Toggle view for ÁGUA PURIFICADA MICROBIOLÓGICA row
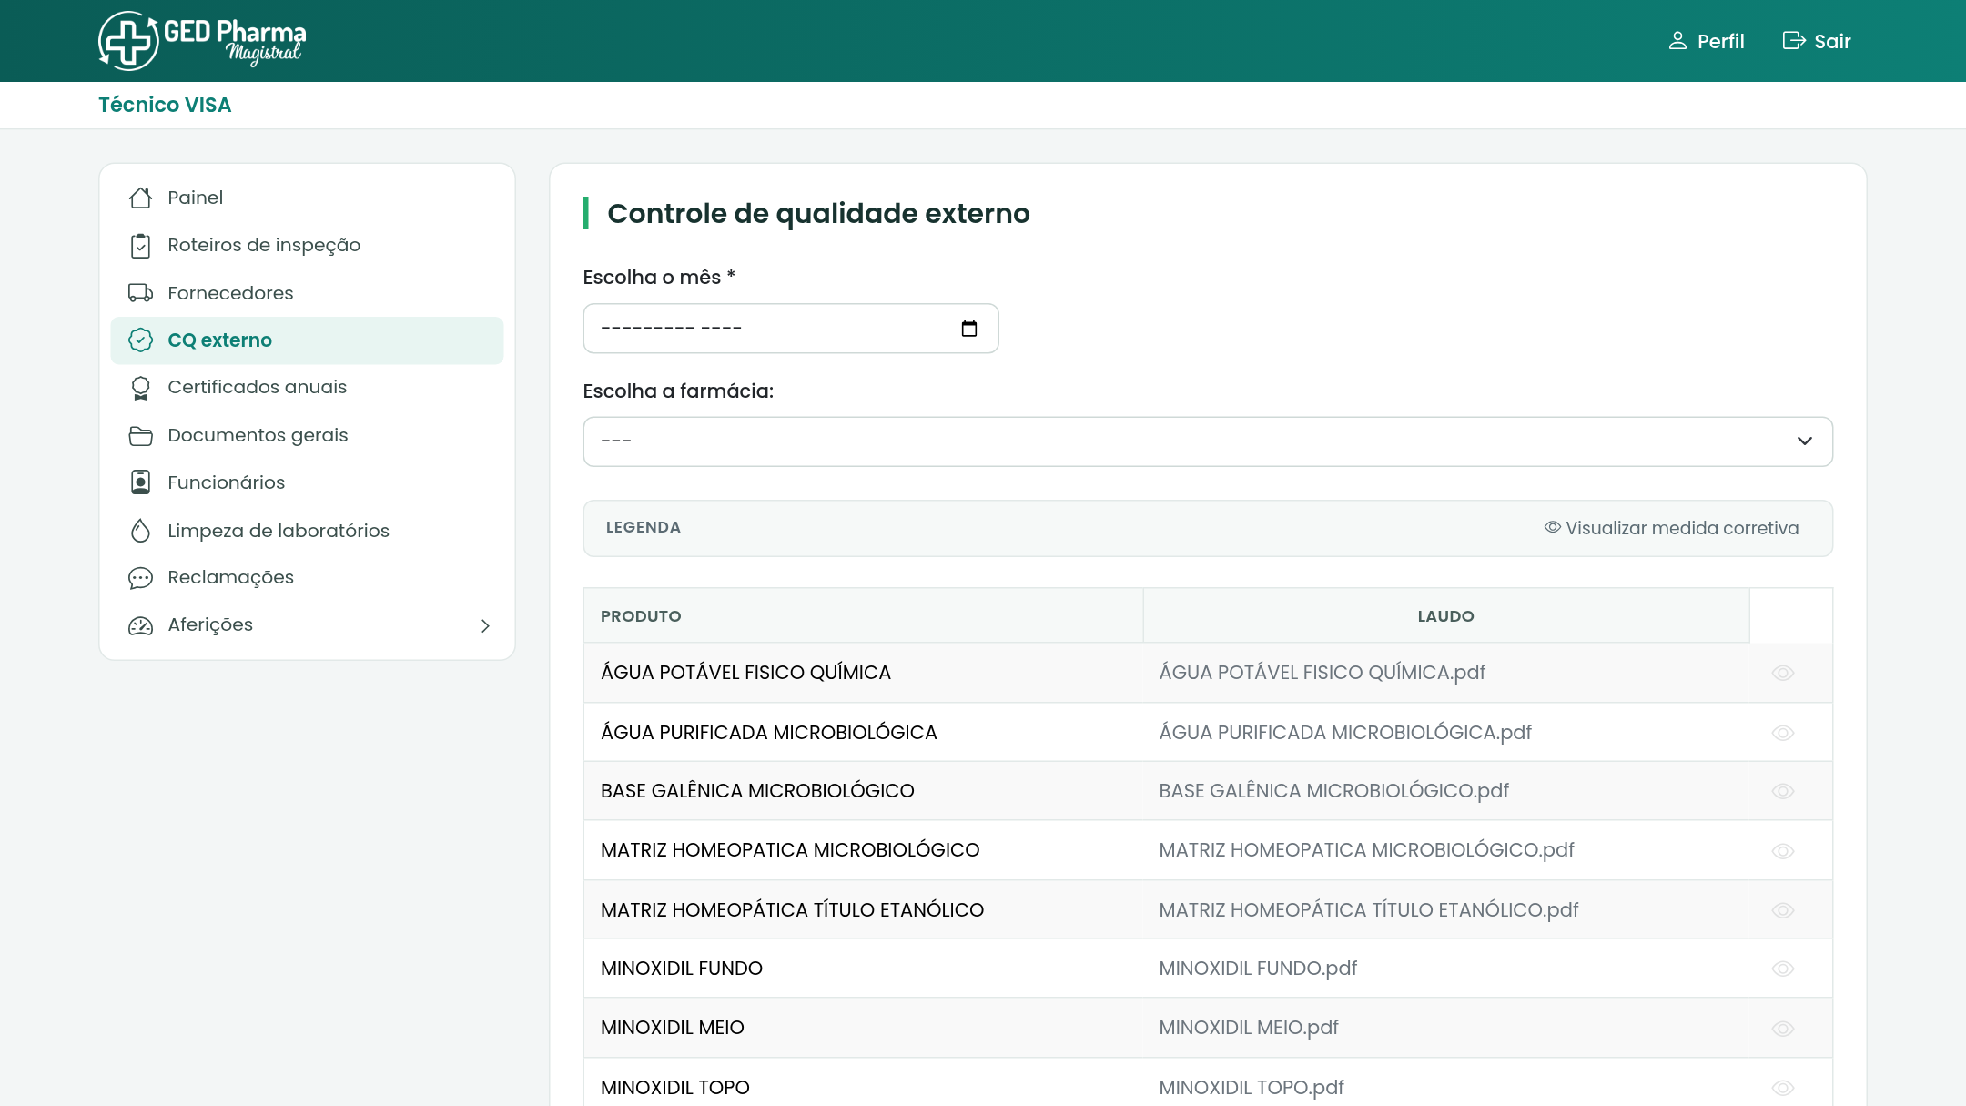This screenshot has width=1966, height=1106. click(1783, 733)
